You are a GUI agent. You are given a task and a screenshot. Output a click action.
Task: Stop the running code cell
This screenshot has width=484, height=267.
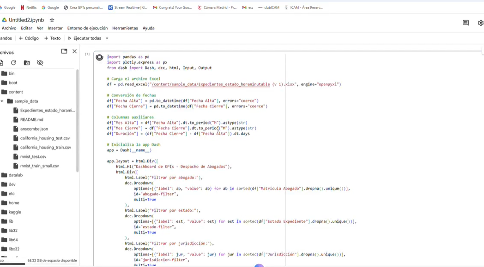[x=99, y=57]
